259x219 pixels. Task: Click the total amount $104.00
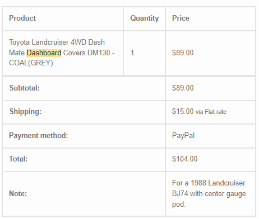pos(184,159)
